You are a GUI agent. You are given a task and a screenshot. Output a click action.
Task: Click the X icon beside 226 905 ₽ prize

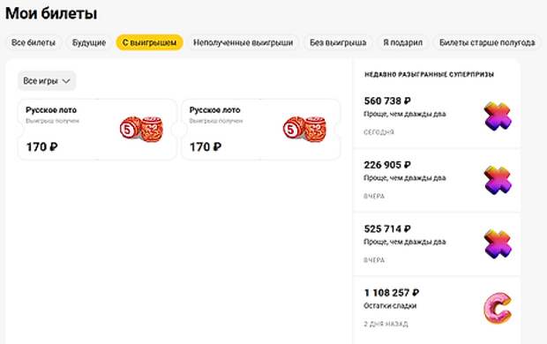pos(498,180)
